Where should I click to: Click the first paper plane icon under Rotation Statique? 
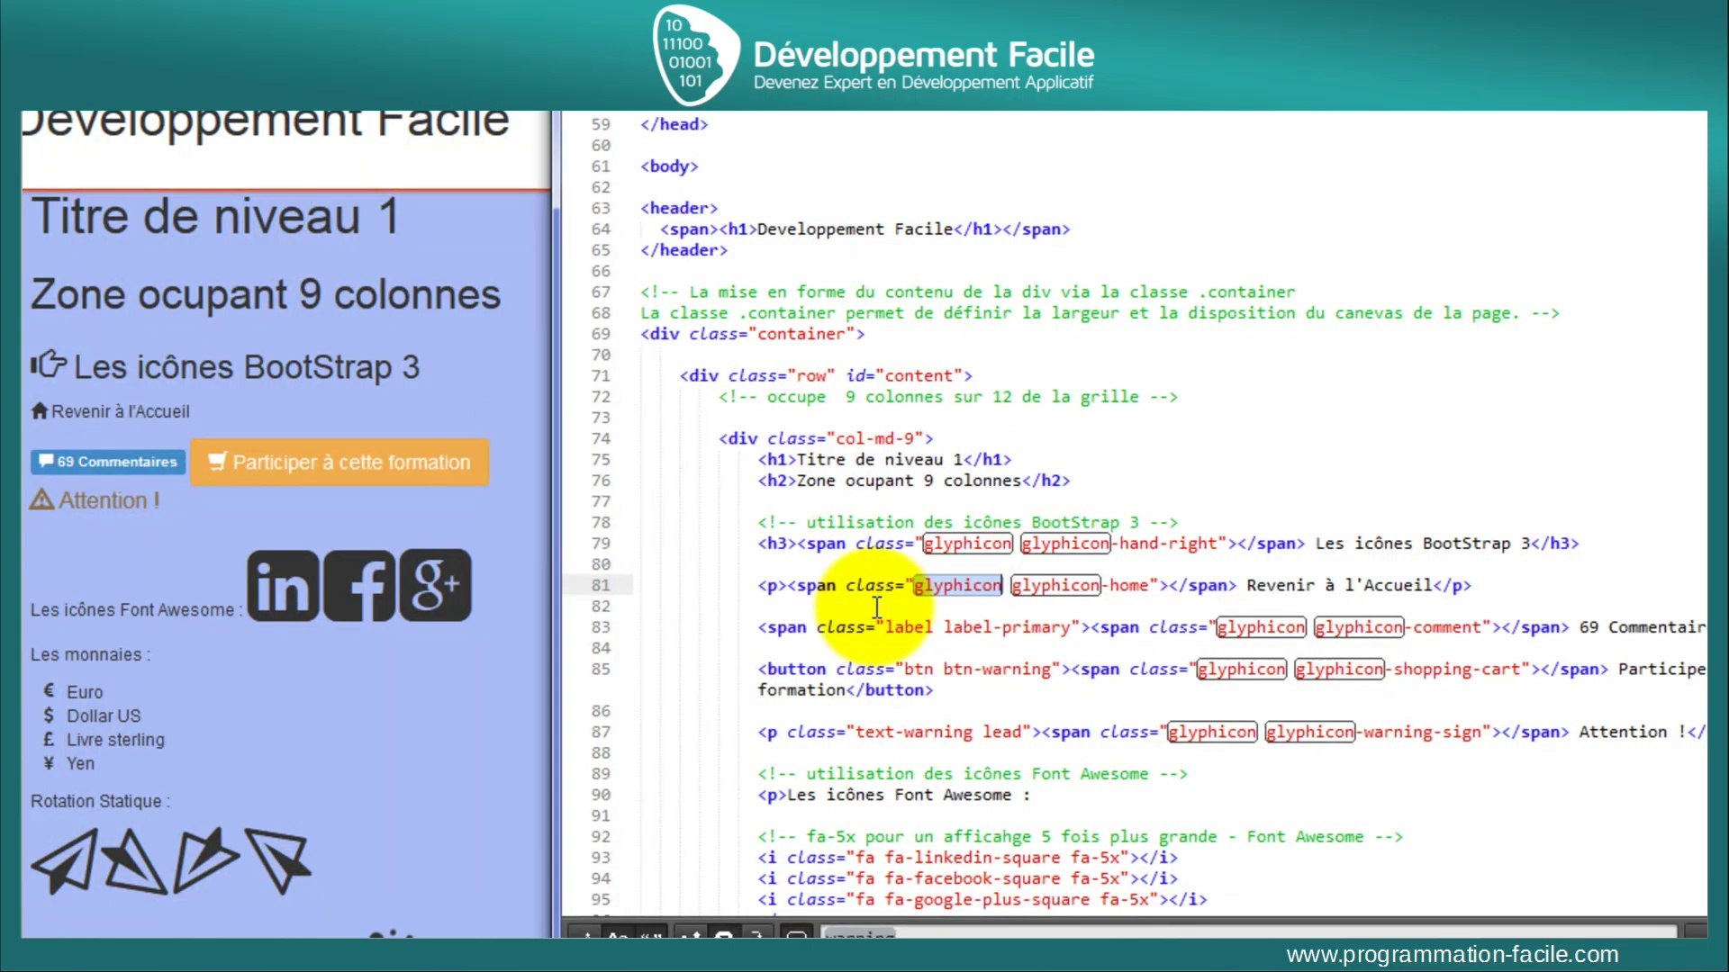[x=65, y=861]
